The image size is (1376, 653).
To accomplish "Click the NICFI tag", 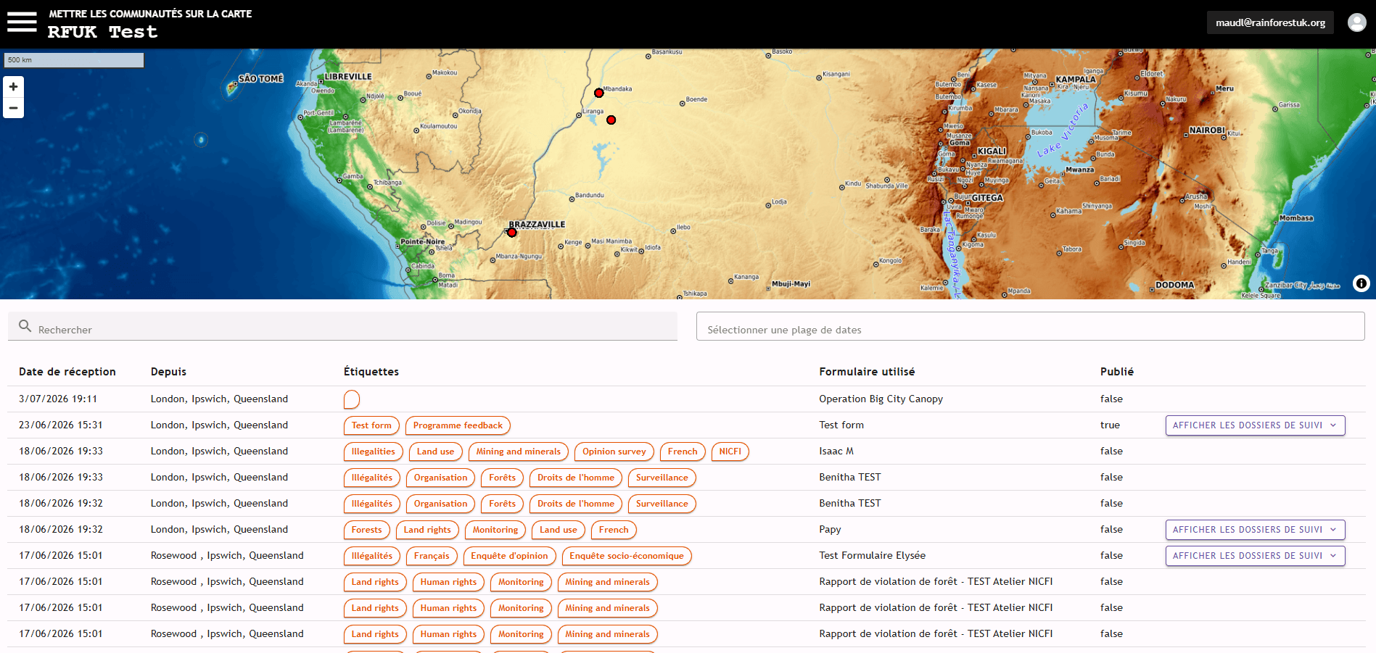I will 730,452.
